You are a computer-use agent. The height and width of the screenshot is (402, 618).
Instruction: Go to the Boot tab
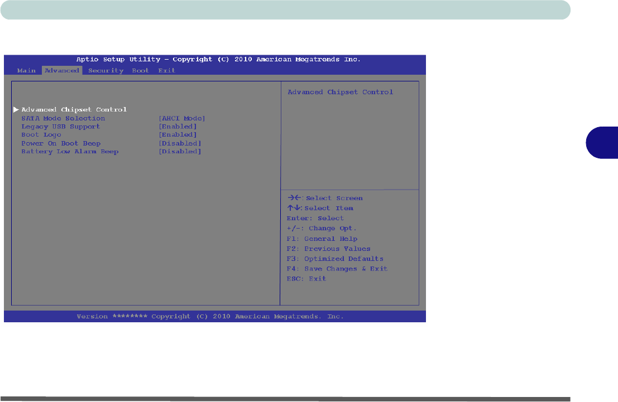[140, 71]
